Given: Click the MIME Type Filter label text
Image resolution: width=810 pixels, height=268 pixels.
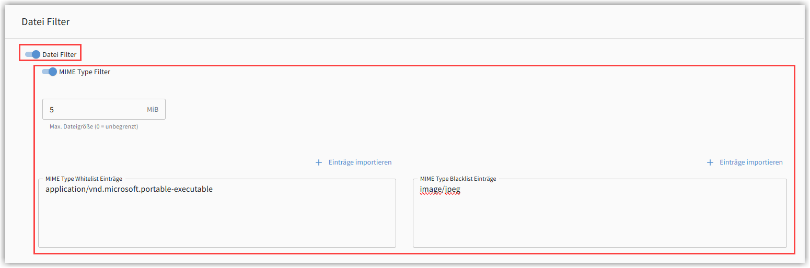Looking at the screenshot, I should click(85, 72).
